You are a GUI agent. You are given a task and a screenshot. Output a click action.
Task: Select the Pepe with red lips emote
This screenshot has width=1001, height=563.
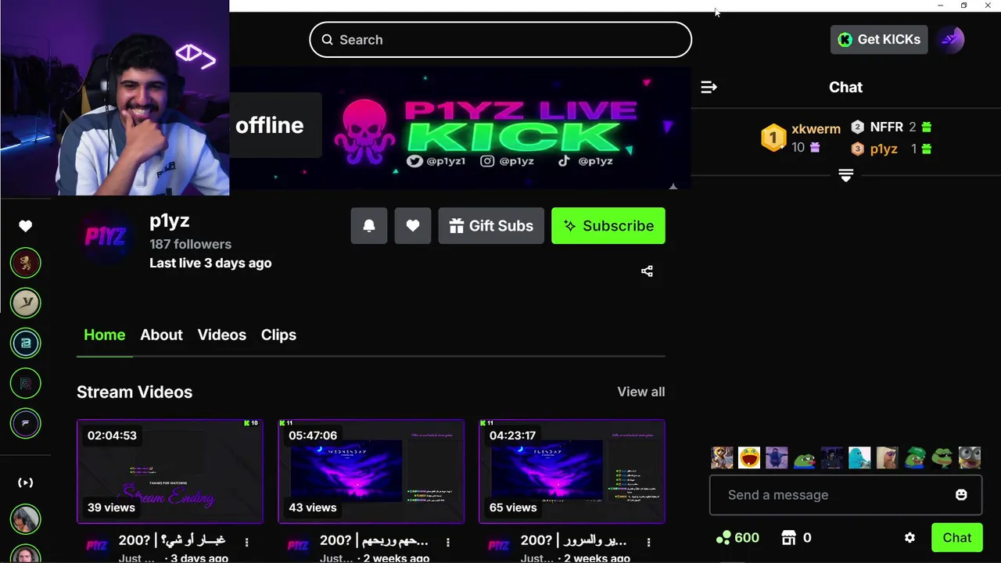point(804,457)
